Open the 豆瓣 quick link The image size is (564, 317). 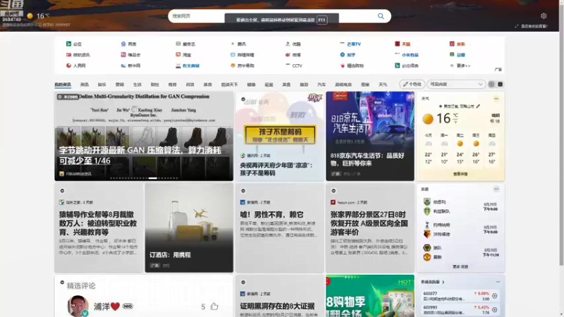457,55
